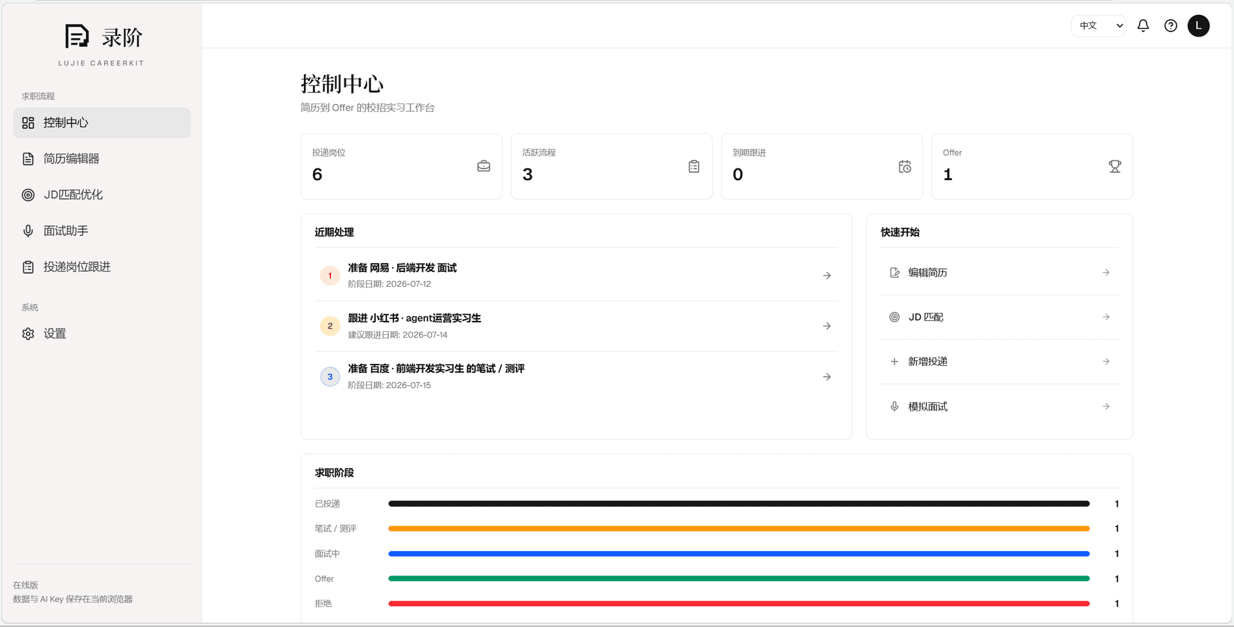1234x627 pixels.
Task: Click the notification bell icon
Action: coord(1143,26)
